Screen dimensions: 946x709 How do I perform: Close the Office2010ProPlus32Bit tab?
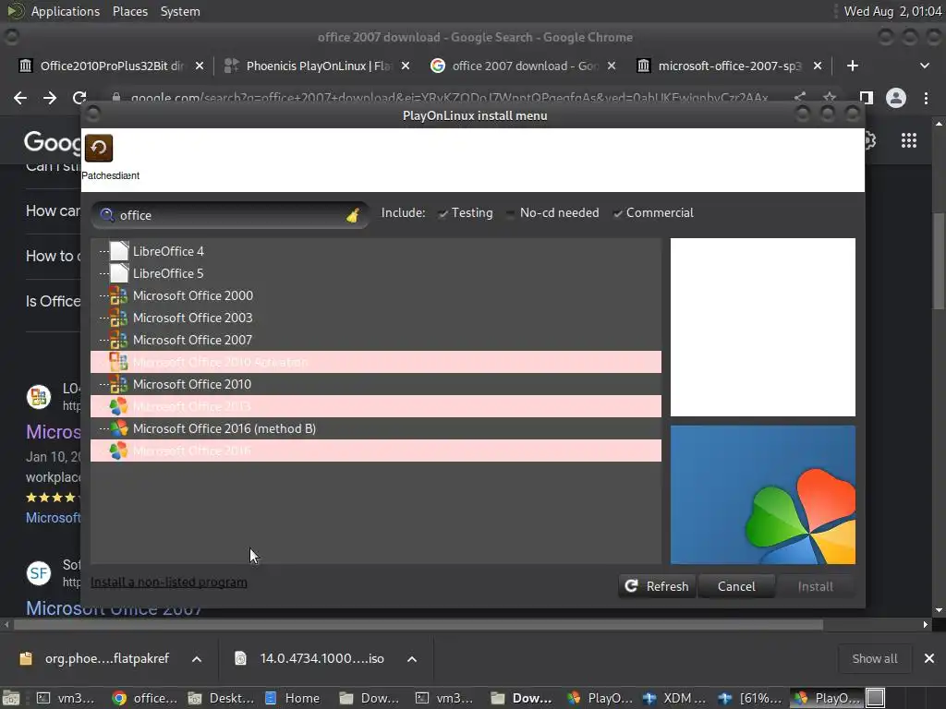coord(200,66)
